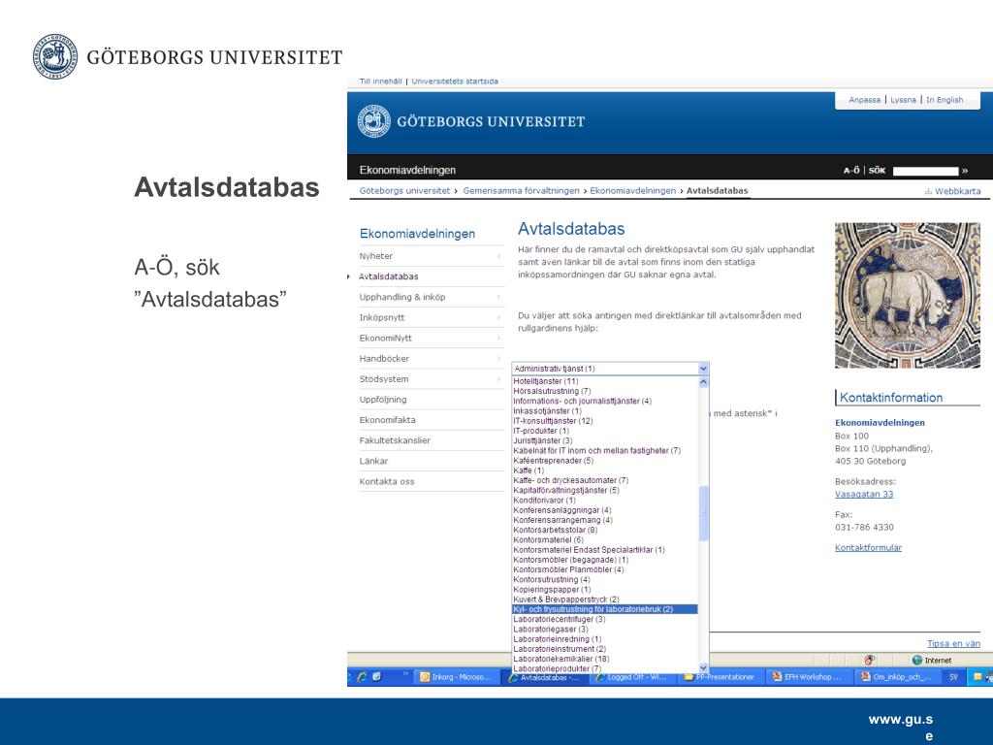Screen dimensions: 993x745
Task: Open Handböcker menu item
Action: (x=384, y=359)
